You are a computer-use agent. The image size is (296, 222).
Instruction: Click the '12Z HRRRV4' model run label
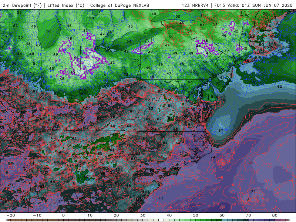195,6
